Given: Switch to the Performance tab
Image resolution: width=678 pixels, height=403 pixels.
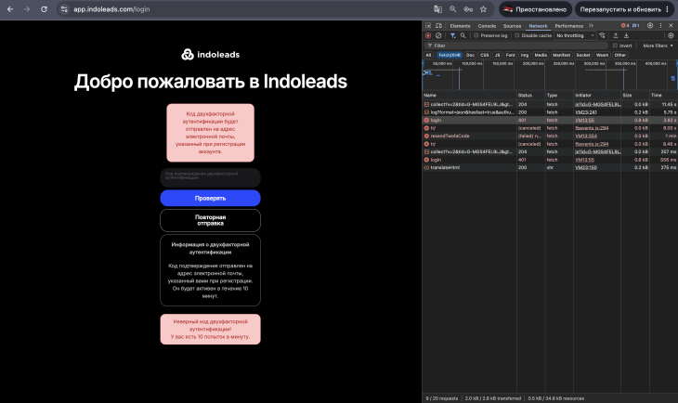Looking at the screenshot, I should (569, 26).
